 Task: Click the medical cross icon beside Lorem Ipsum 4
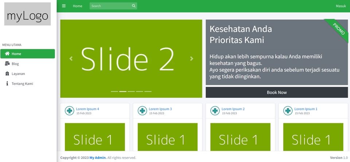69,111
